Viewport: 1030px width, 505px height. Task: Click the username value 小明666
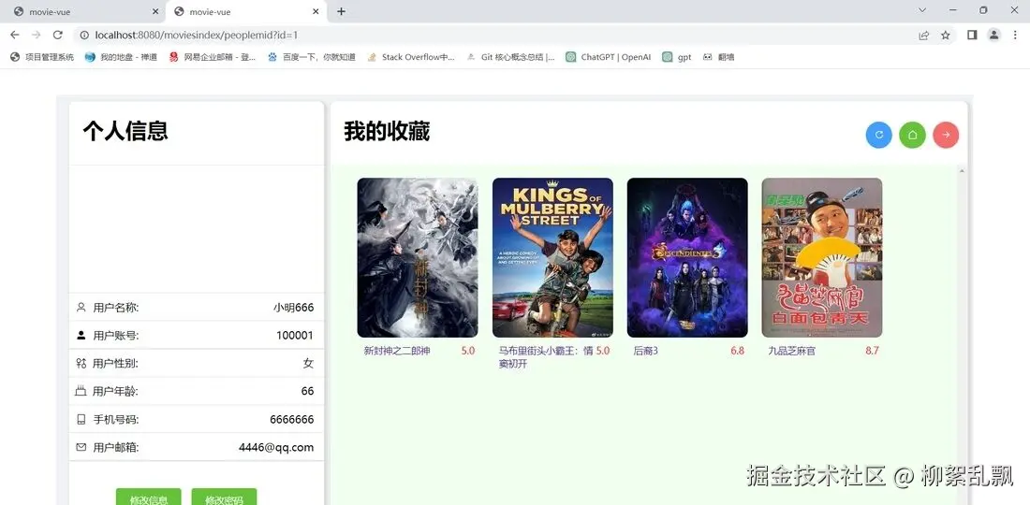(x=294, y=308)
